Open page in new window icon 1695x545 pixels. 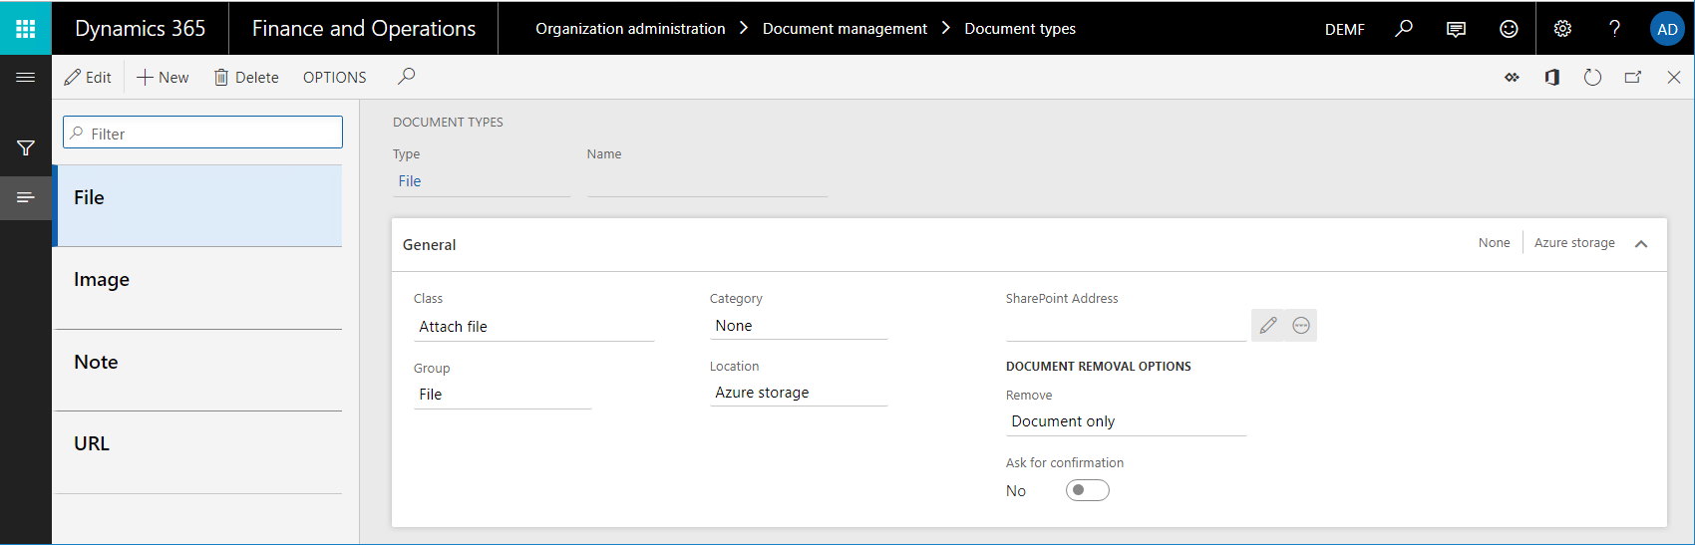(x=1633, y=77)
